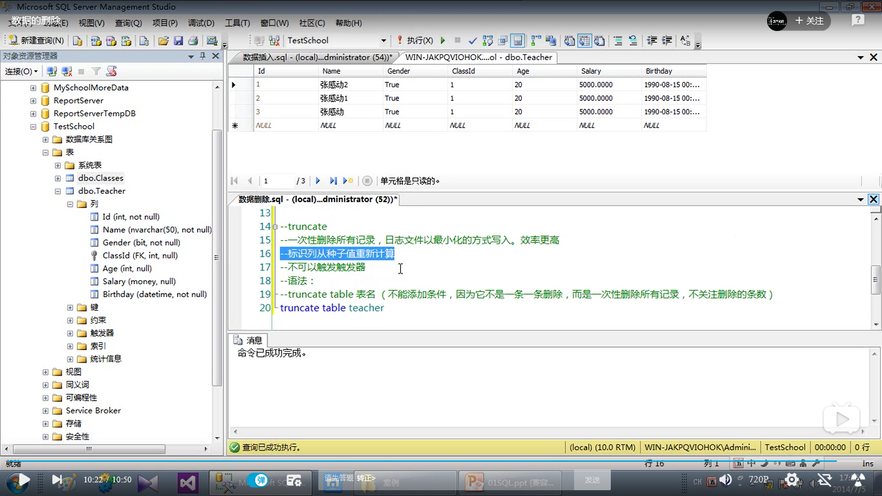
Task: Open the 查询(Q) menu
Action: (x=128, y=23)
